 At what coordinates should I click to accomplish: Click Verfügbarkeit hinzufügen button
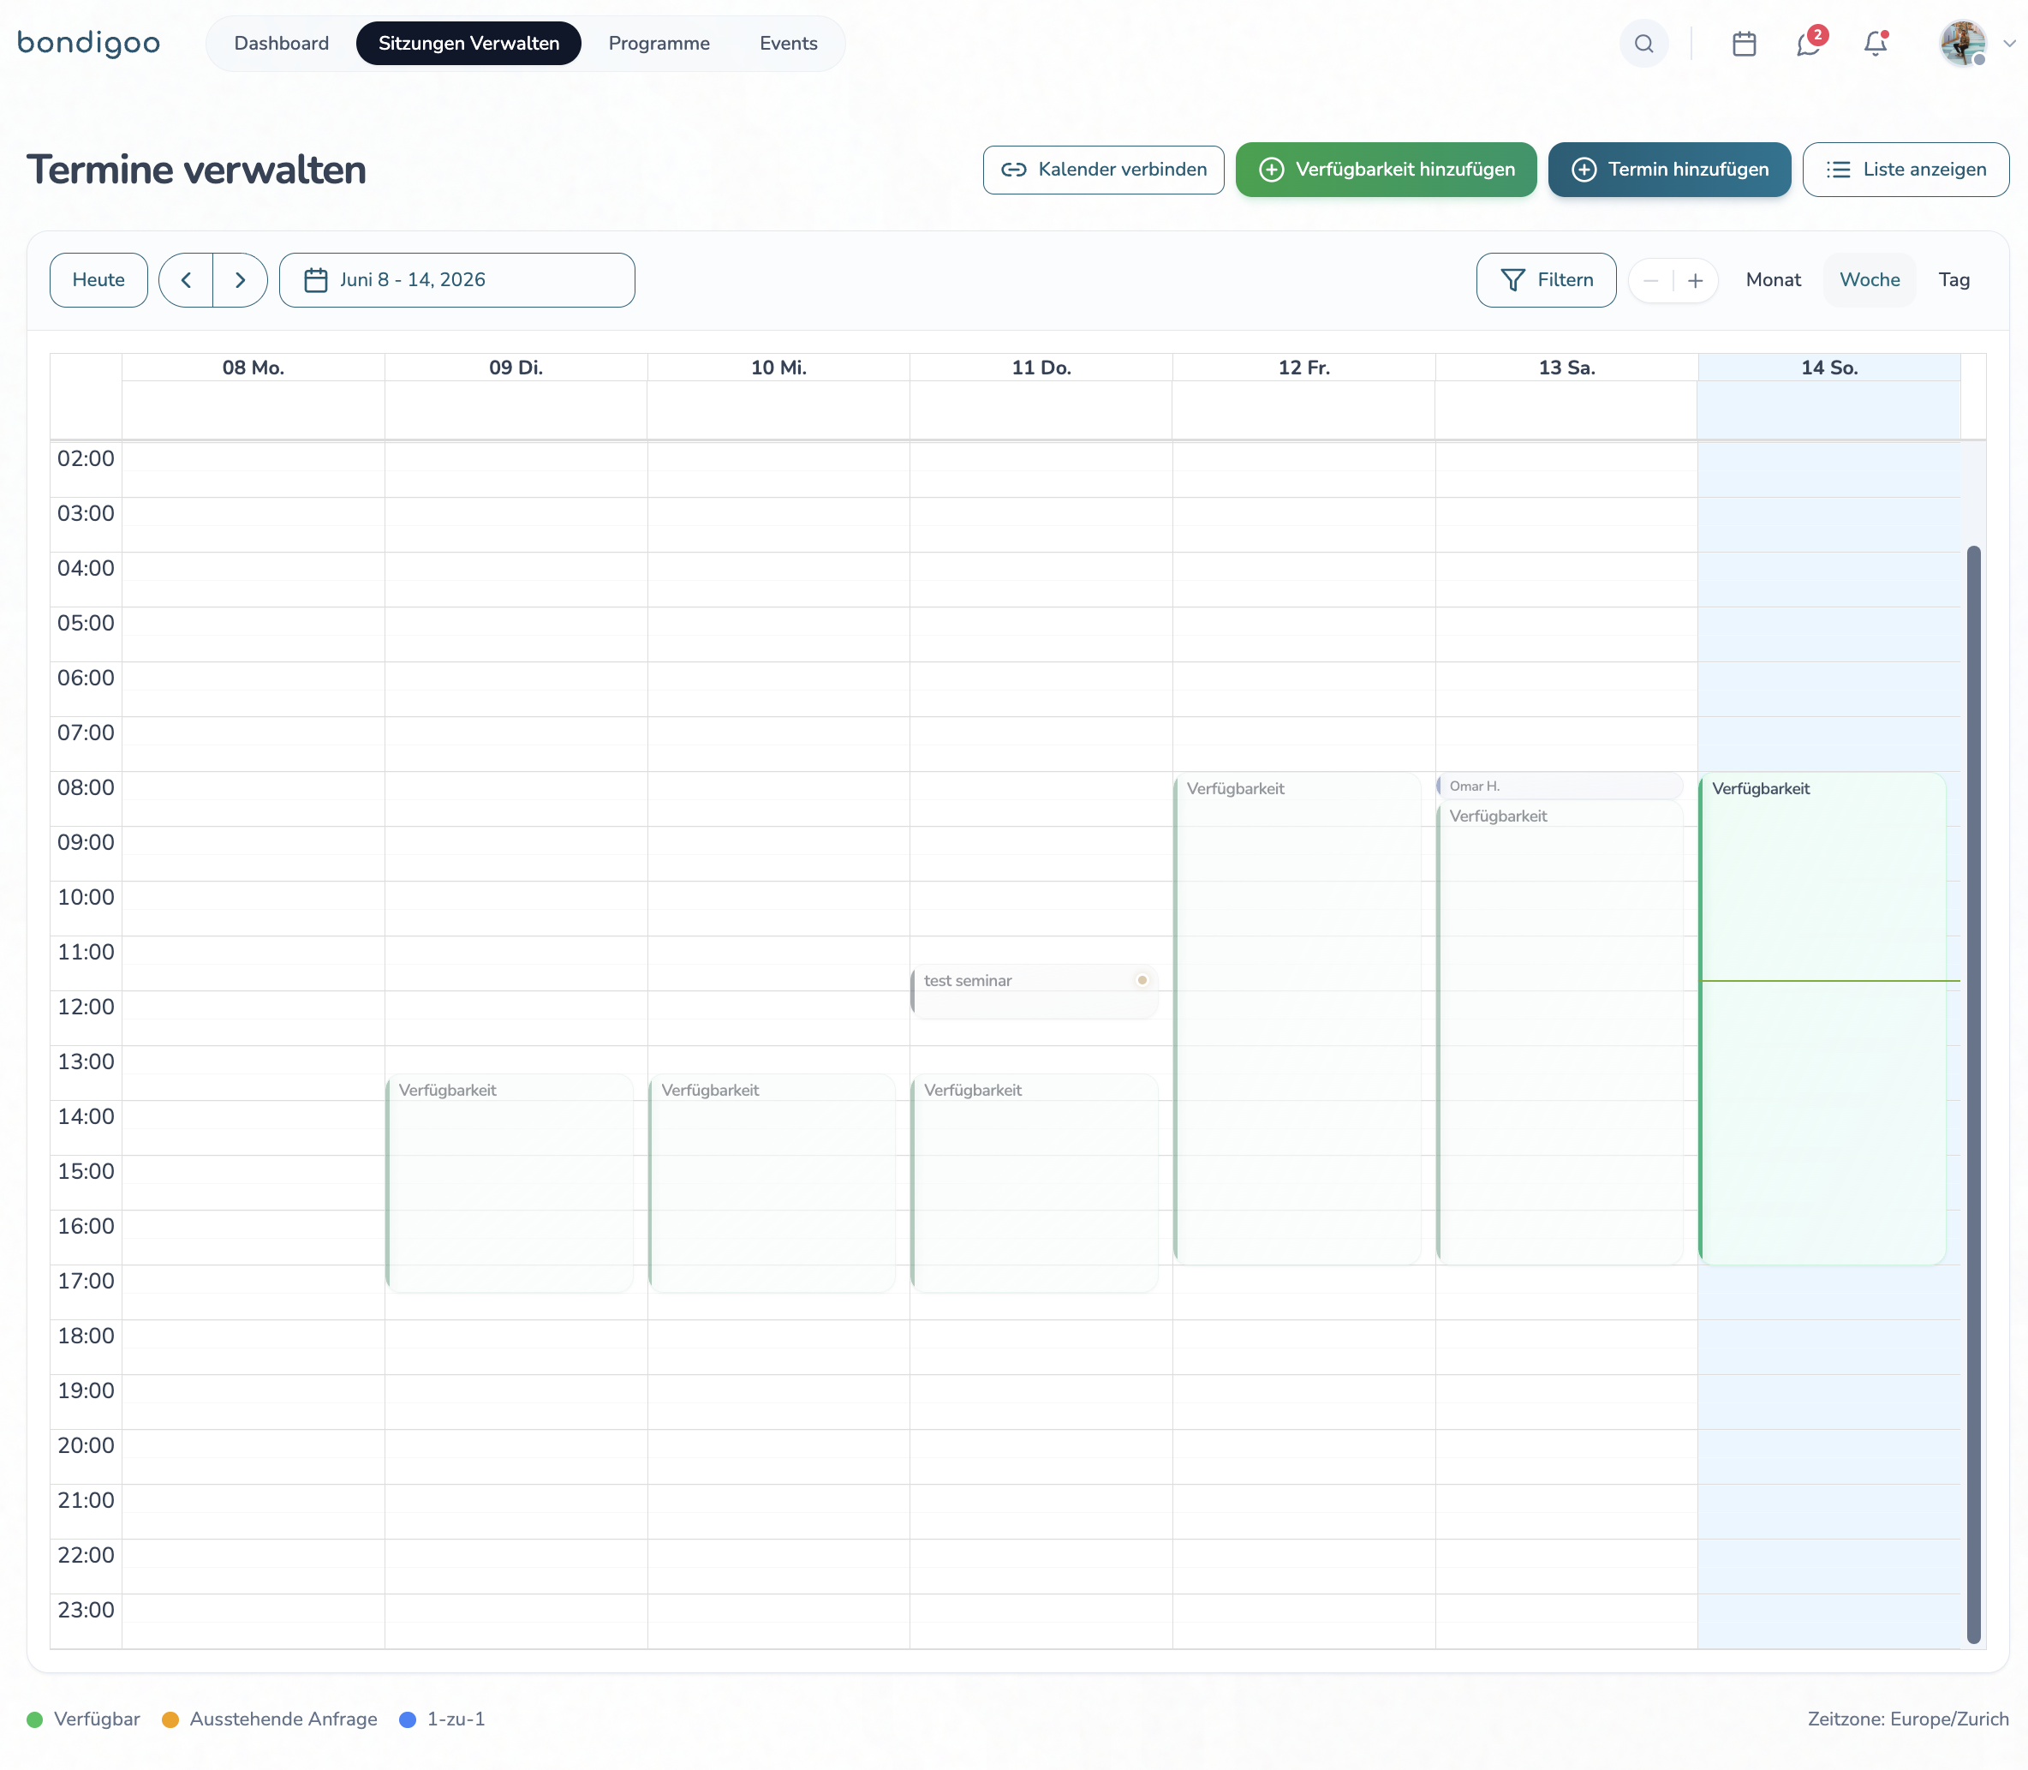pyautogui.click(x=1387, y=170)
